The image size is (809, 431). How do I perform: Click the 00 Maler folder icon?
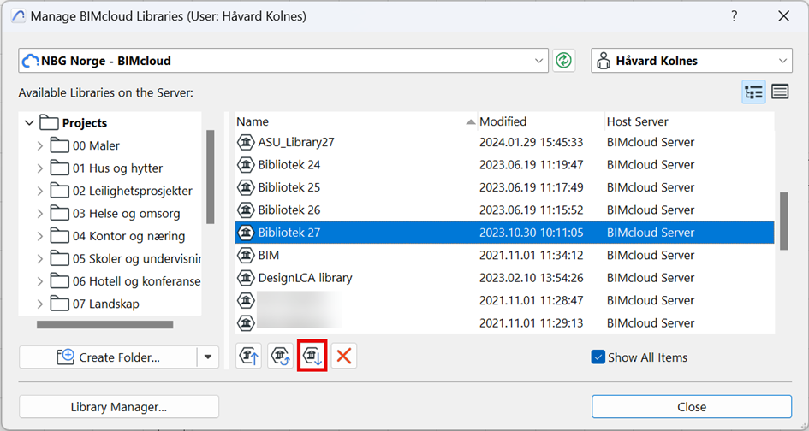pyautogui.click(x=60, y=145)
